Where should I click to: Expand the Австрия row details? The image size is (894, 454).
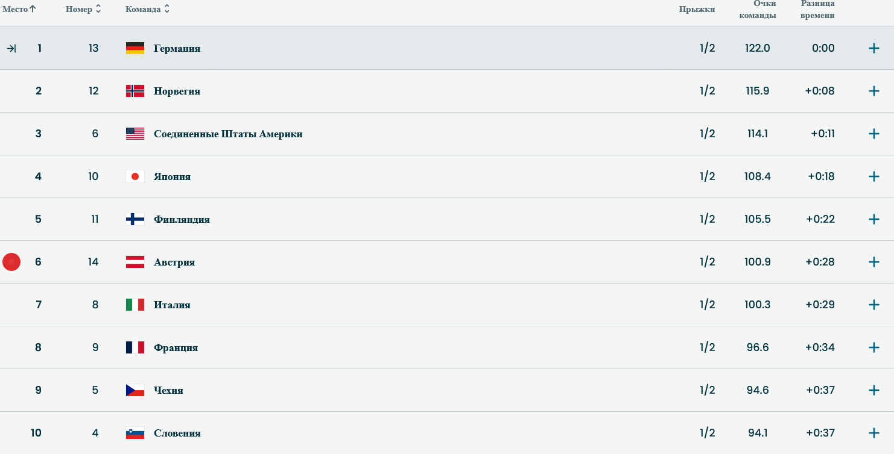pos(873,262)
